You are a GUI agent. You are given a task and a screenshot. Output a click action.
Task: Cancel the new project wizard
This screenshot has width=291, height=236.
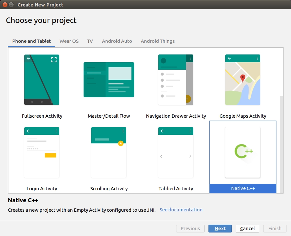click(247, 228)
